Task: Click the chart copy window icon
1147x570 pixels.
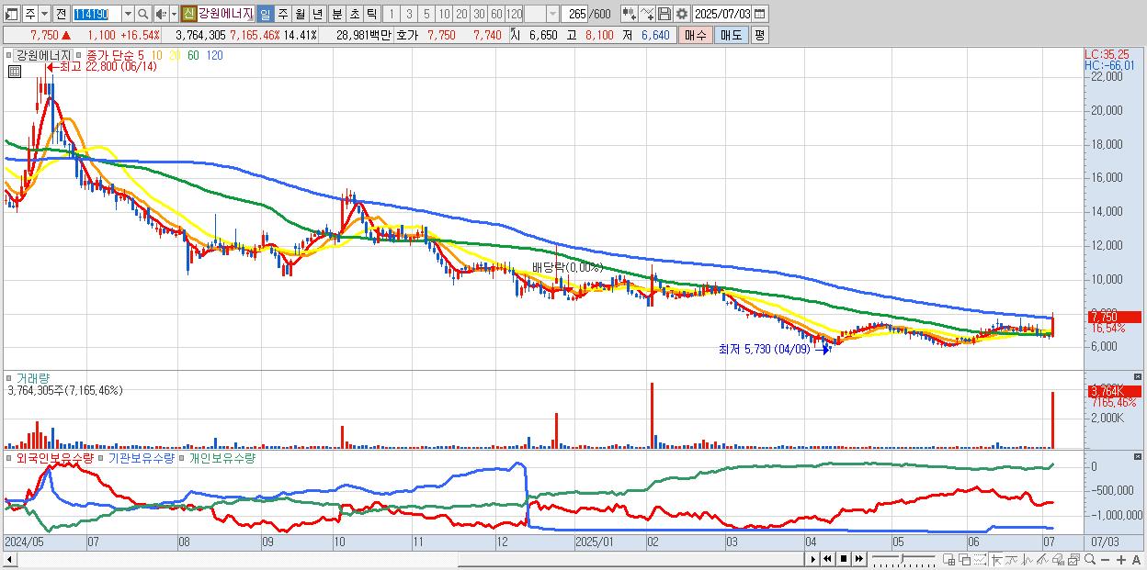Action: [x=1073, y=559]
